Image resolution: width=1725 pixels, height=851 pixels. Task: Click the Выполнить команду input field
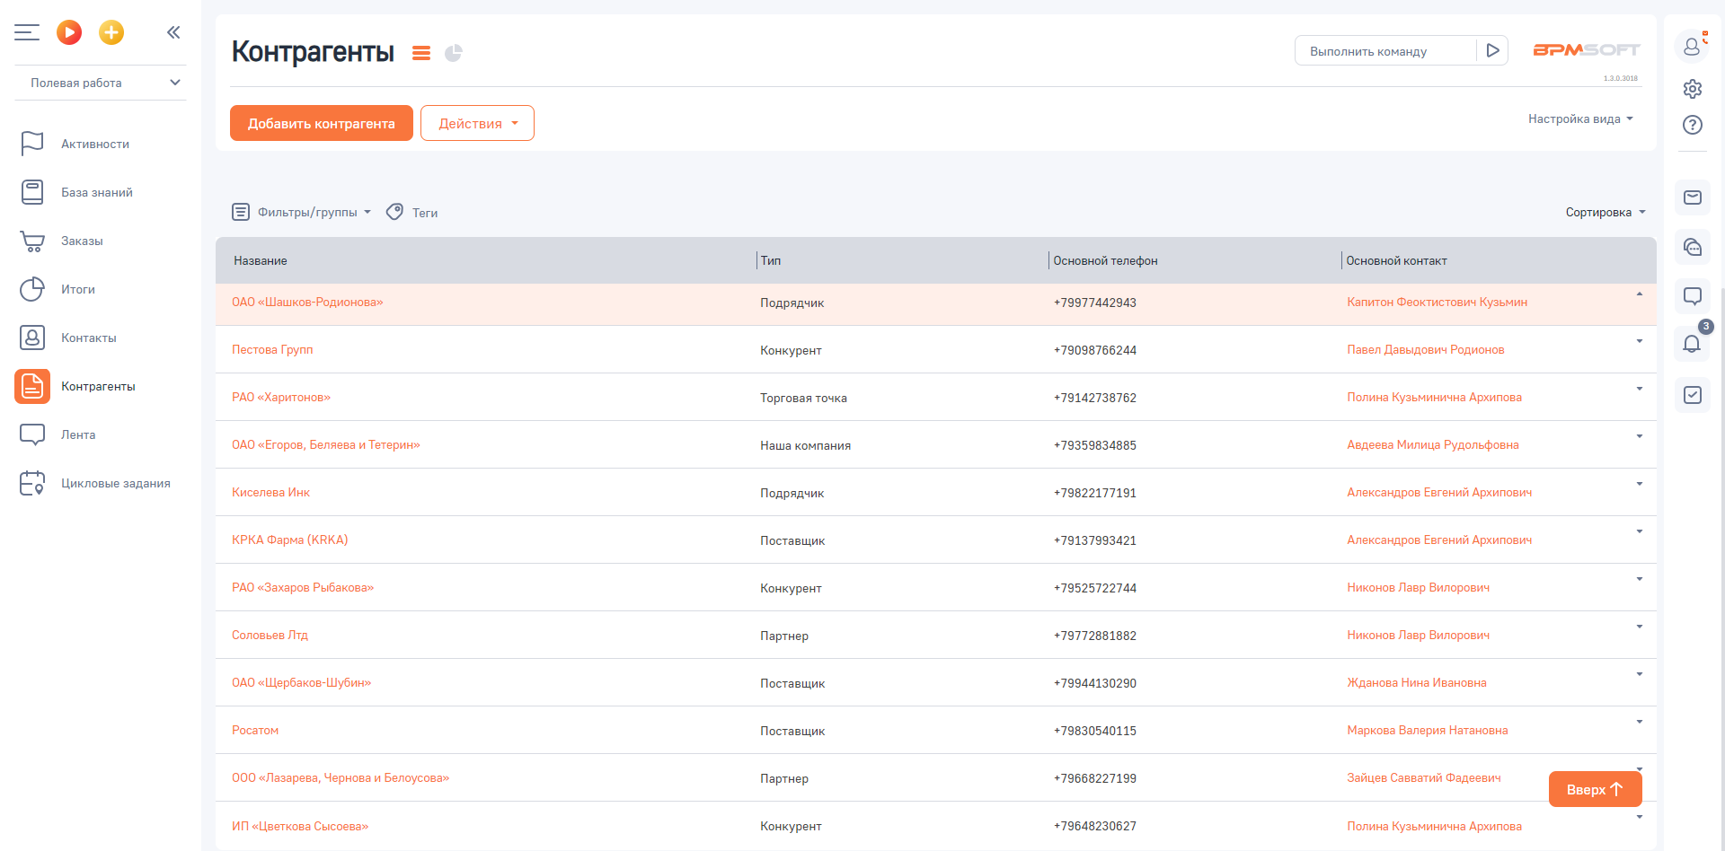pyautogui.click(x=1385, y=51)
